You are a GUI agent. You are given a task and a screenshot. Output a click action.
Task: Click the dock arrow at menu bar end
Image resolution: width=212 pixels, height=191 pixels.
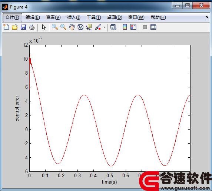[x=207, y=17]
